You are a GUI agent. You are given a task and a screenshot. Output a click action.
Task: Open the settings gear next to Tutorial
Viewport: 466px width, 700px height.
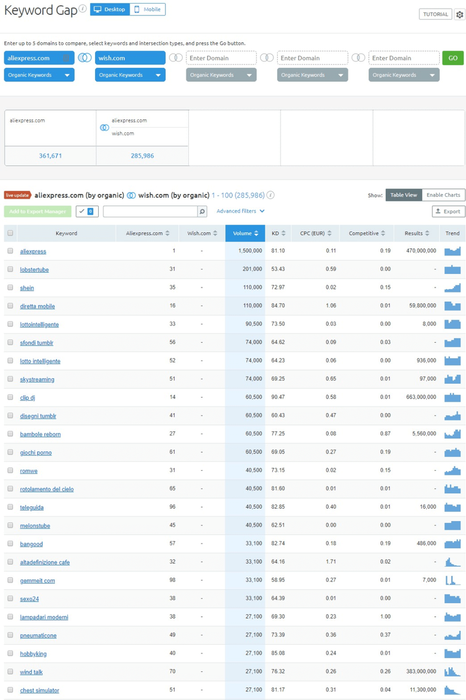pyautogui.click(x=459, y=14)
